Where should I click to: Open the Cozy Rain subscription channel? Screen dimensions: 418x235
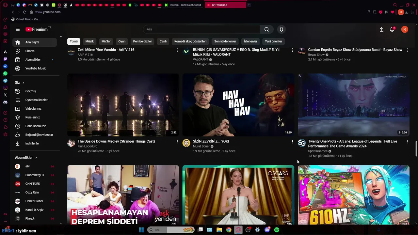click(35, 193)
